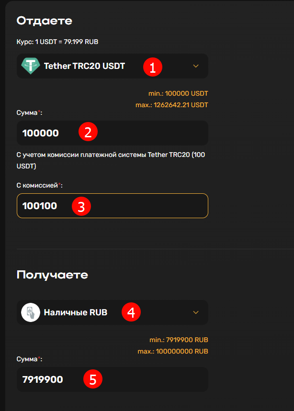294x411 pixels.
Task: Click red marker number 5
Action: coord(93,379)
